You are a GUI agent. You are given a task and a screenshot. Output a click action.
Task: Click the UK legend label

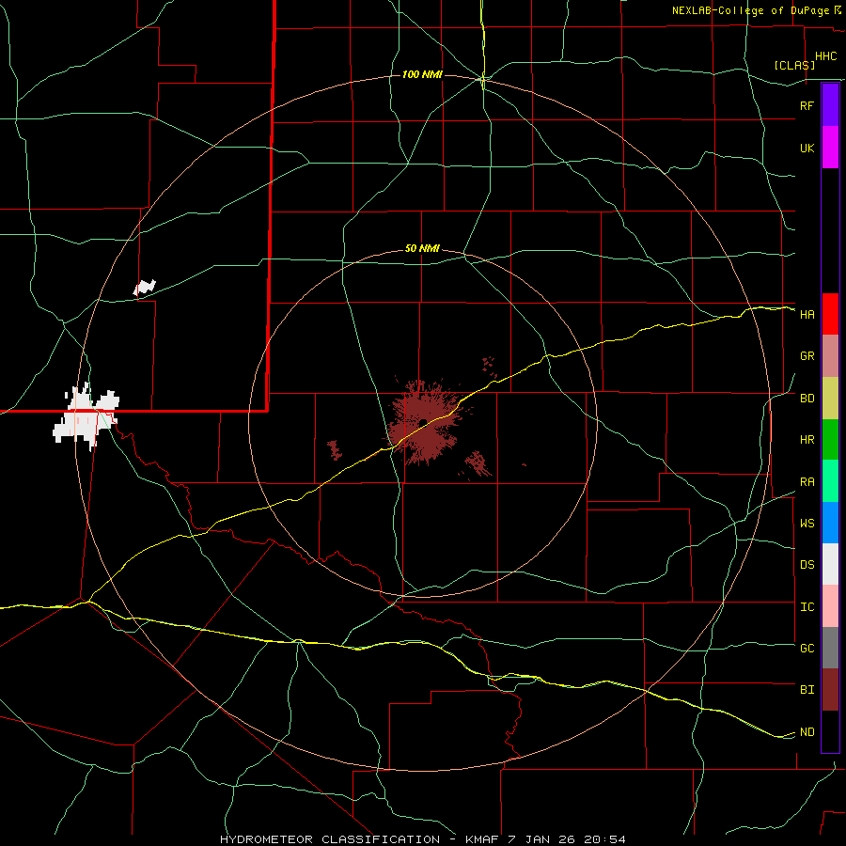pos(807,148)
